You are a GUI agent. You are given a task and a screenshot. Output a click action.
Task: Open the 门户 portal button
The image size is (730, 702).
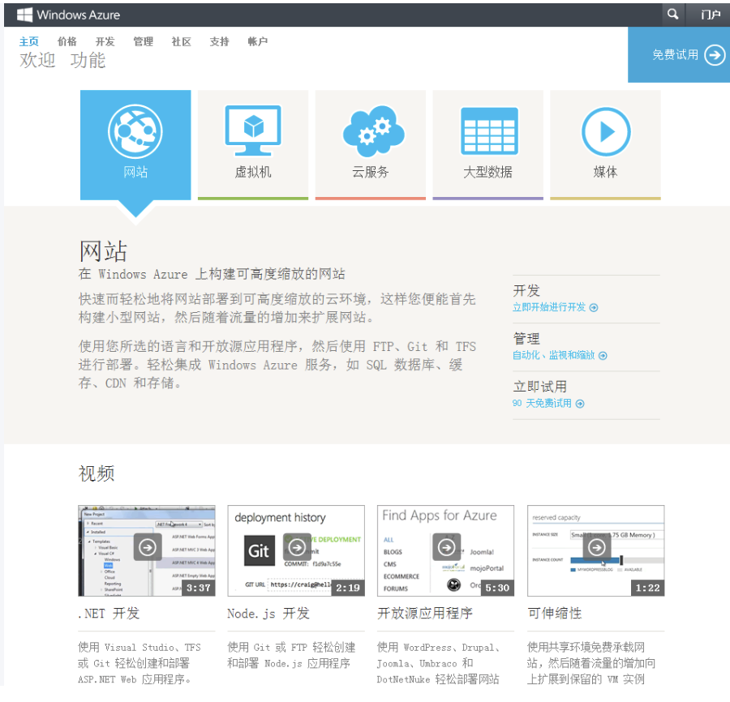click(710, 15)
